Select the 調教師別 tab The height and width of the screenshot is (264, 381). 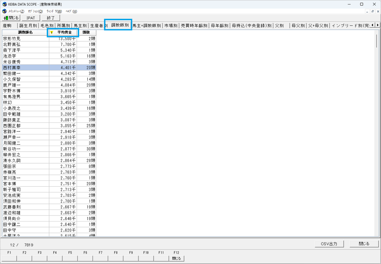click(120, 25)
